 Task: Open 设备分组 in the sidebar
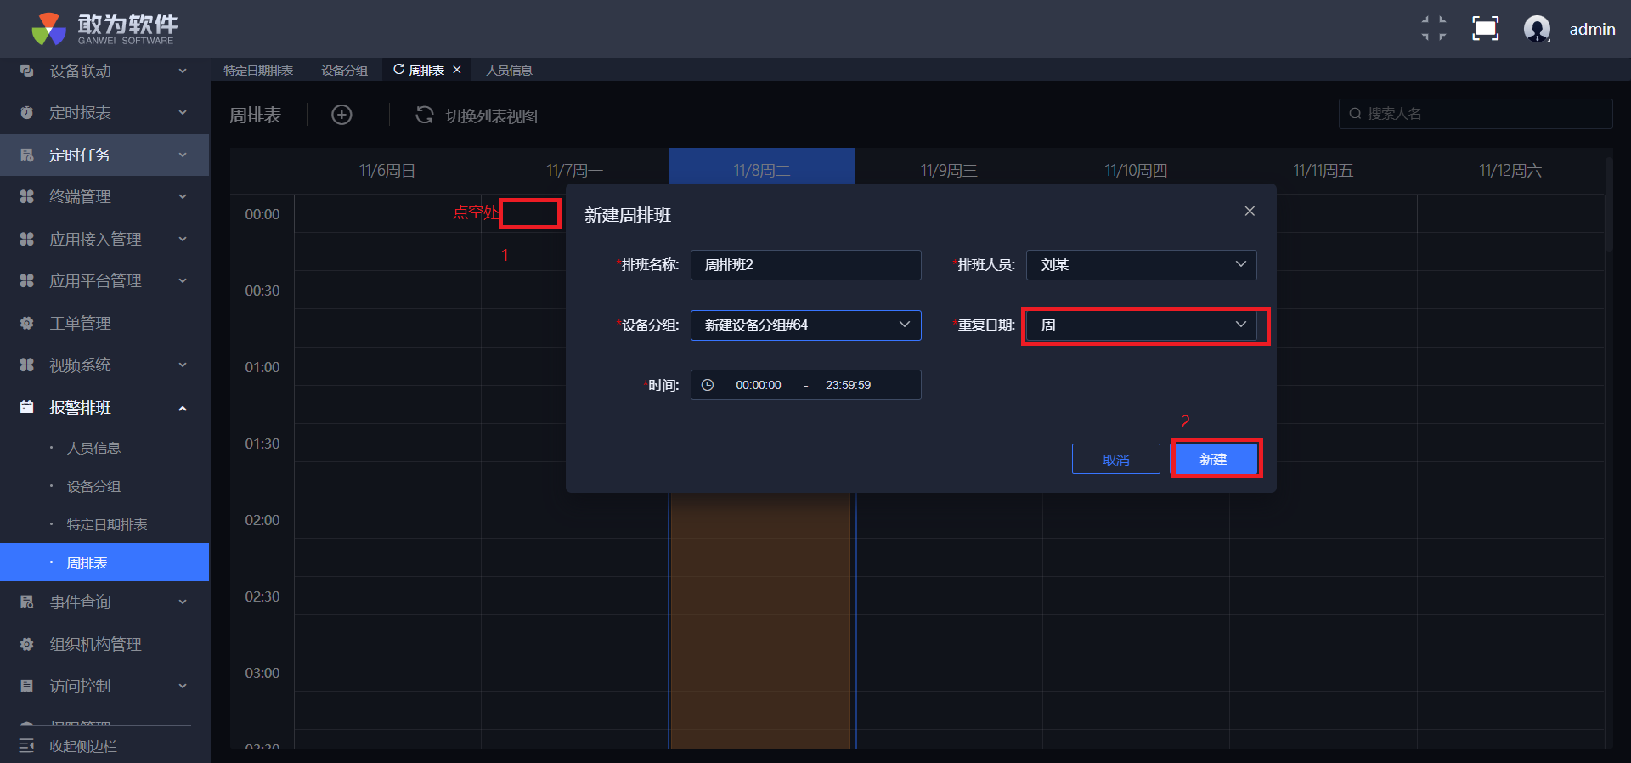click(x=93, y=487)
